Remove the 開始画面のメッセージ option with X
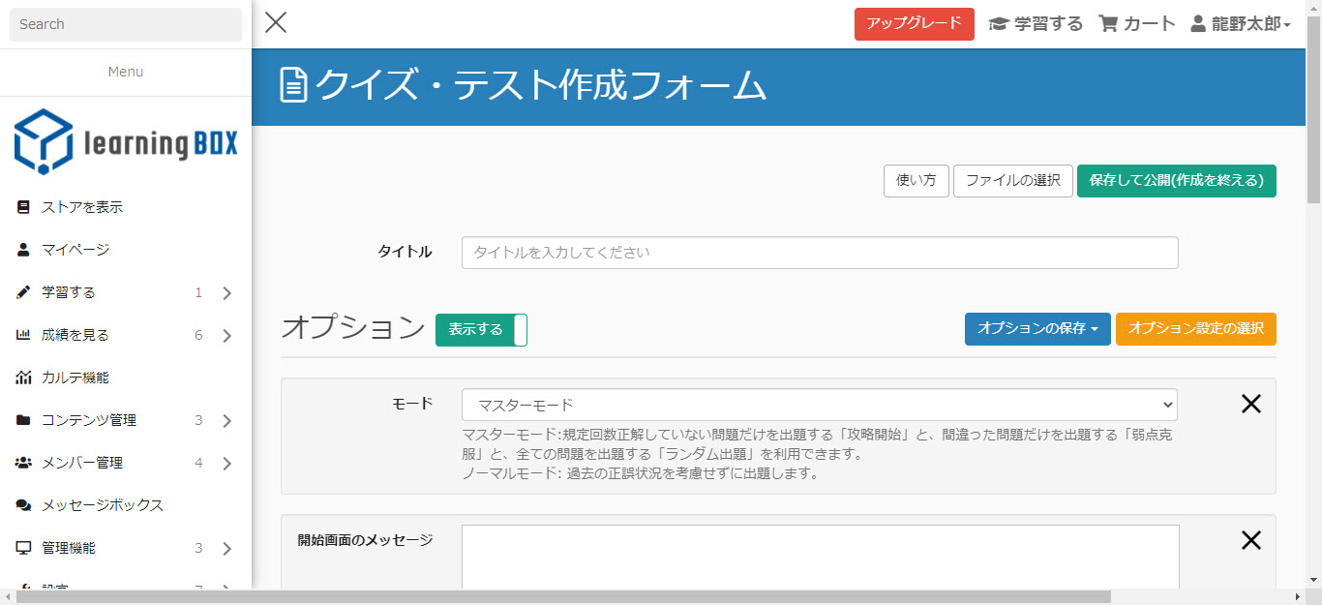Screen dimensions: 1322x605 pos(1250,541)
